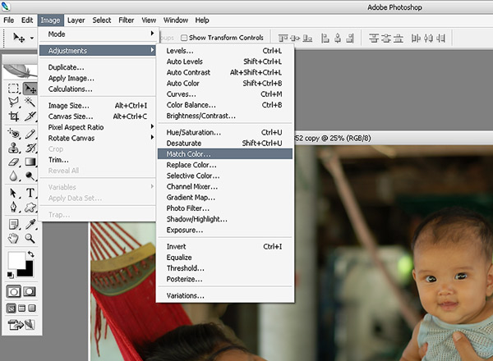This screenshot has height=361, width=493.
Task: Select the Healing Brush tool
Action: pyautogui.click(x=13, y=134)
